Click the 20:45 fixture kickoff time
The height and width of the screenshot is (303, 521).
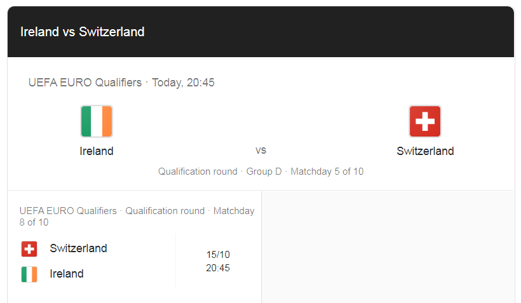coord(218,268)
